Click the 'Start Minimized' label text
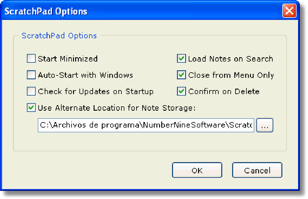The width and height of the screenshot is (308, 199). point(68,59)
